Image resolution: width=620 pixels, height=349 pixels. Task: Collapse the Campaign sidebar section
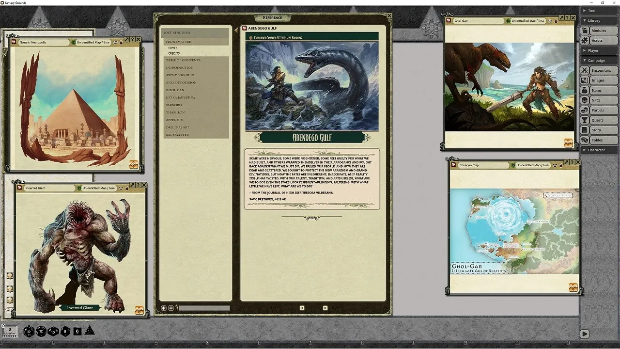599,60
